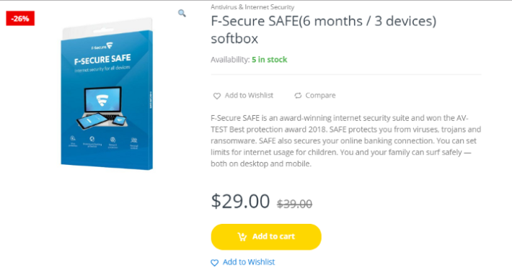The height and width of the screenshot is (275, 512).
Task: Click the crossed-out $39.00 original price
Action: [294, 204]
